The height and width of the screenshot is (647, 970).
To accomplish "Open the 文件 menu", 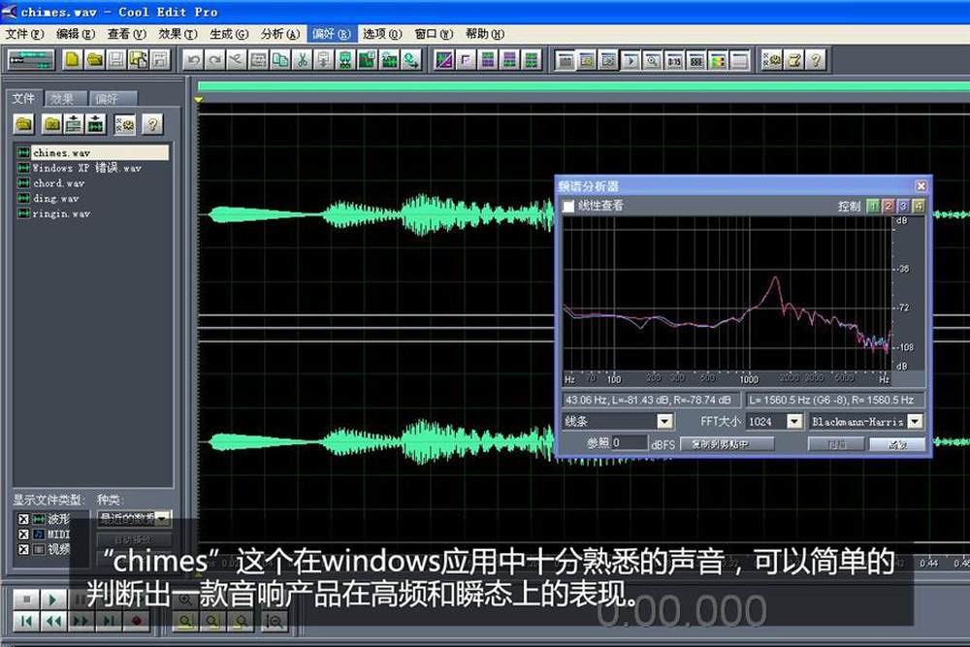I will coord(25,34).
